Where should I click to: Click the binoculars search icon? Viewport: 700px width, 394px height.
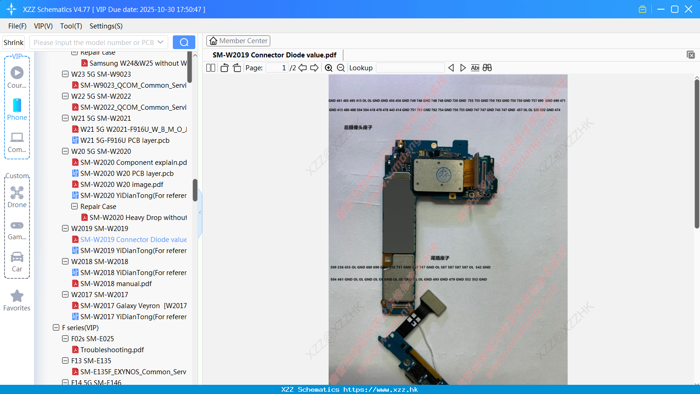(487, 68)
